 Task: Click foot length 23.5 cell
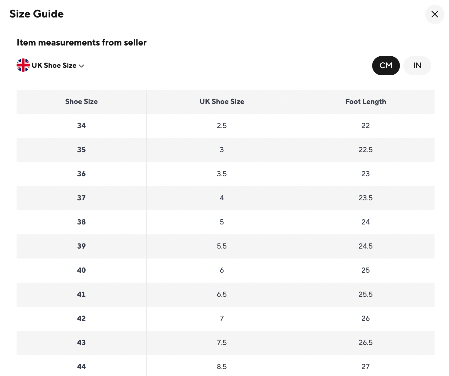tap(365, 198)
